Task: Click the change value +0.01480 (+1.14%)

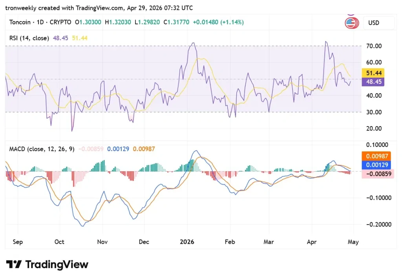Action: [x=218, y=22]
